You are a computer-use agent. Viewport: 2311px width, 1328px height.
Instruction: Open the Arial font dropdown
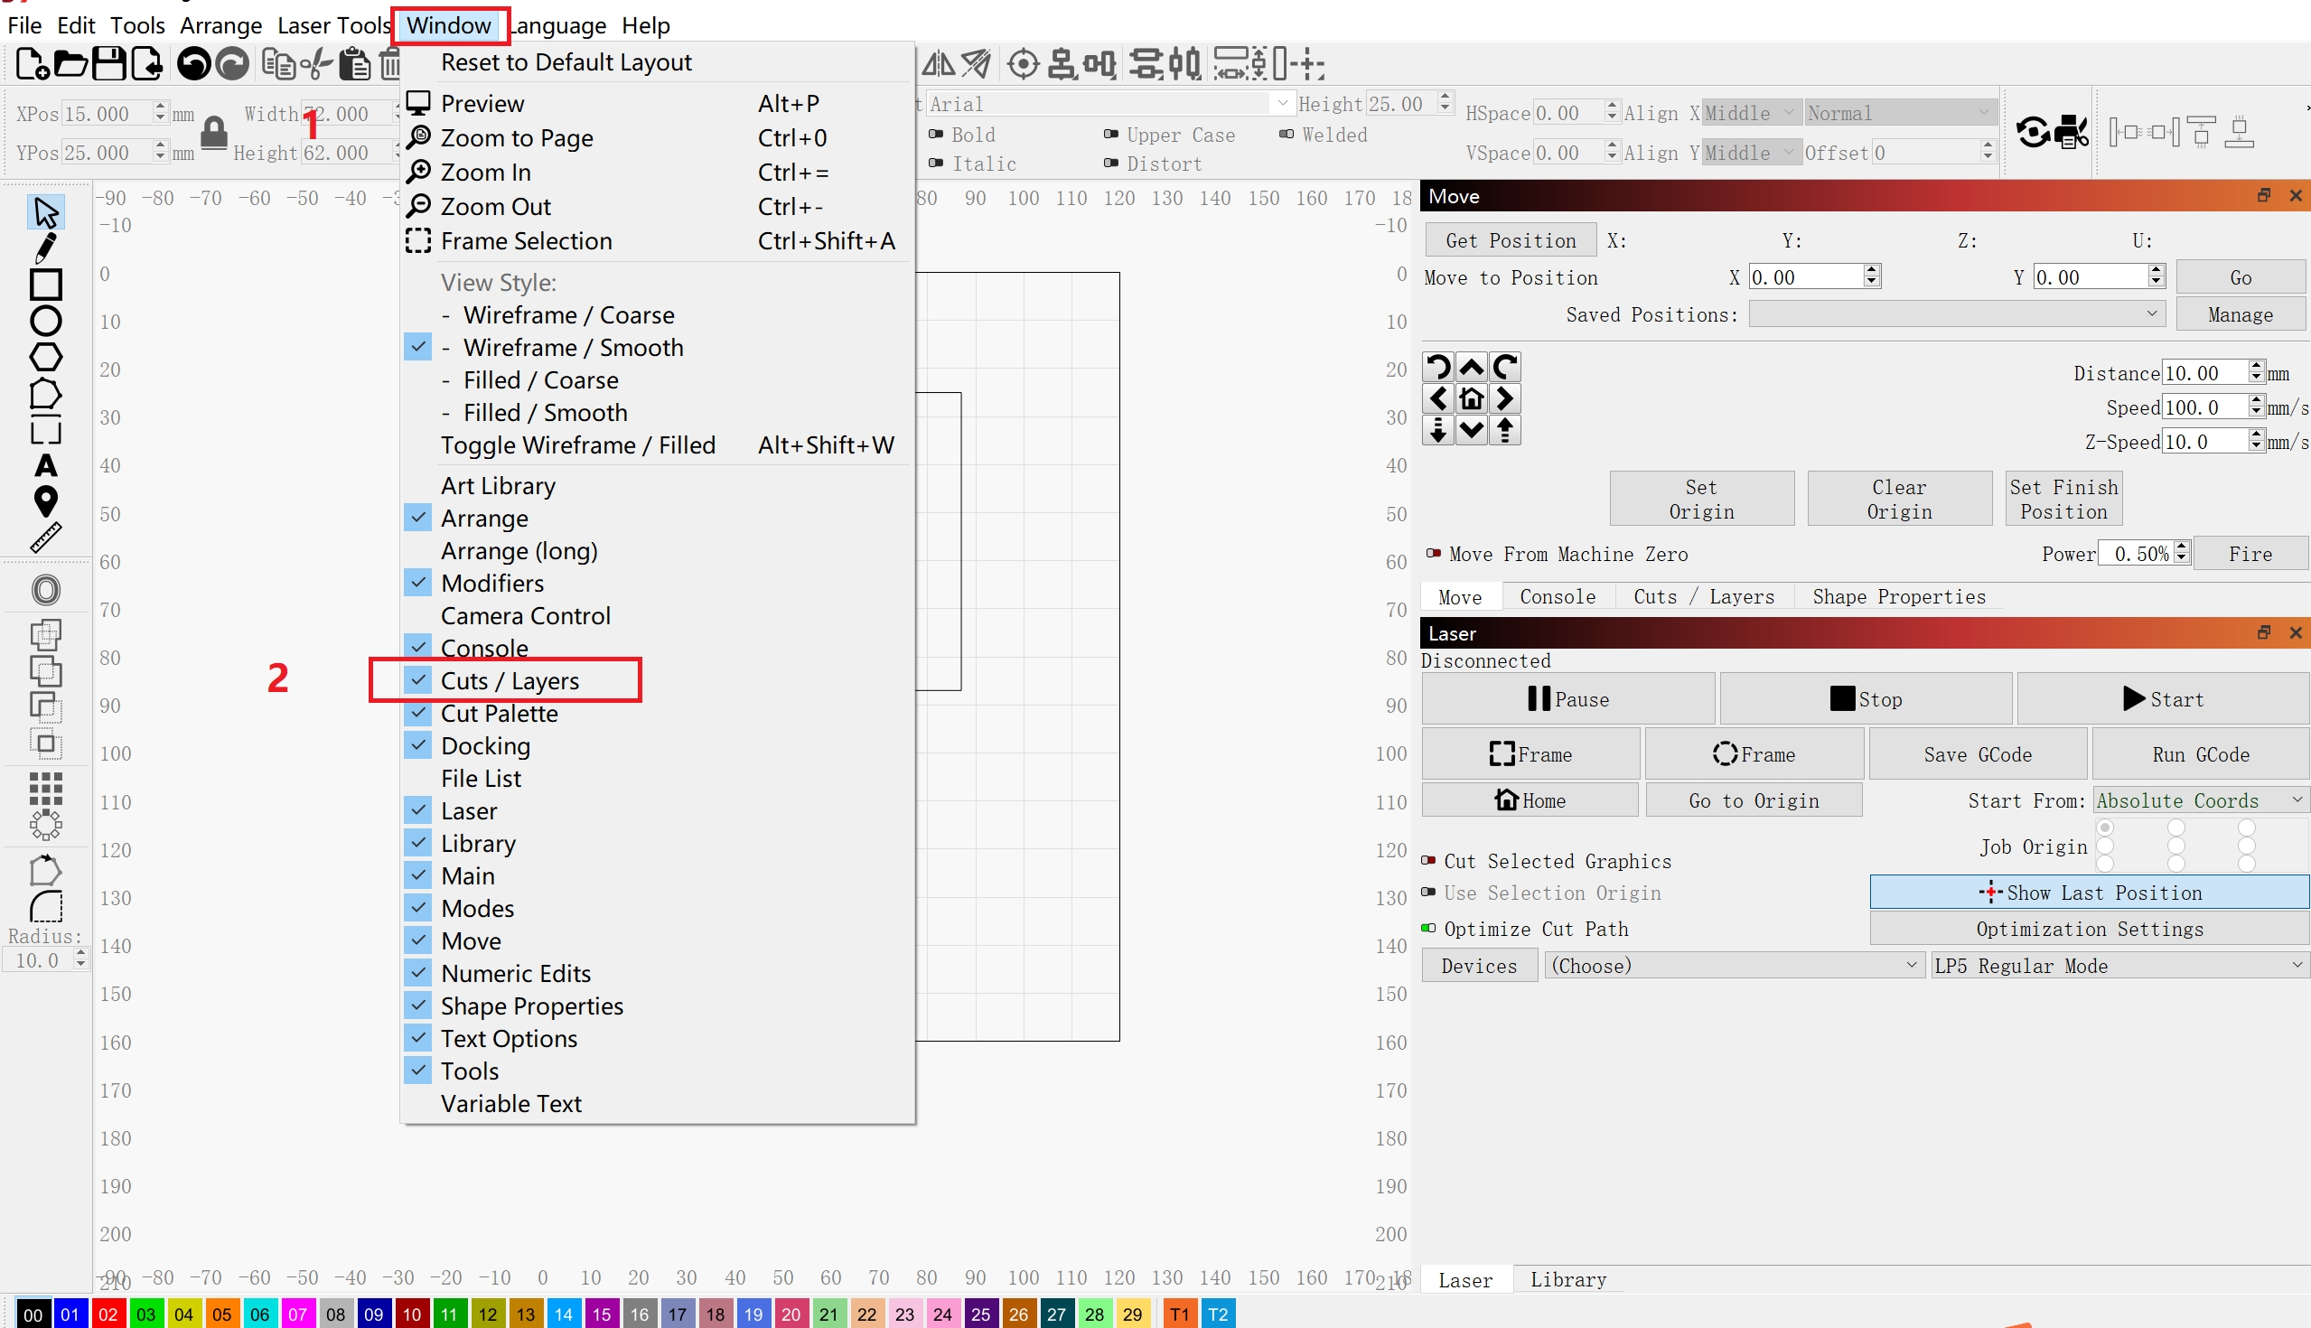[1109, 103]
